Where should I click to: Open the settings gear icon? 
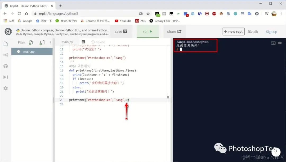coord(6,88)
